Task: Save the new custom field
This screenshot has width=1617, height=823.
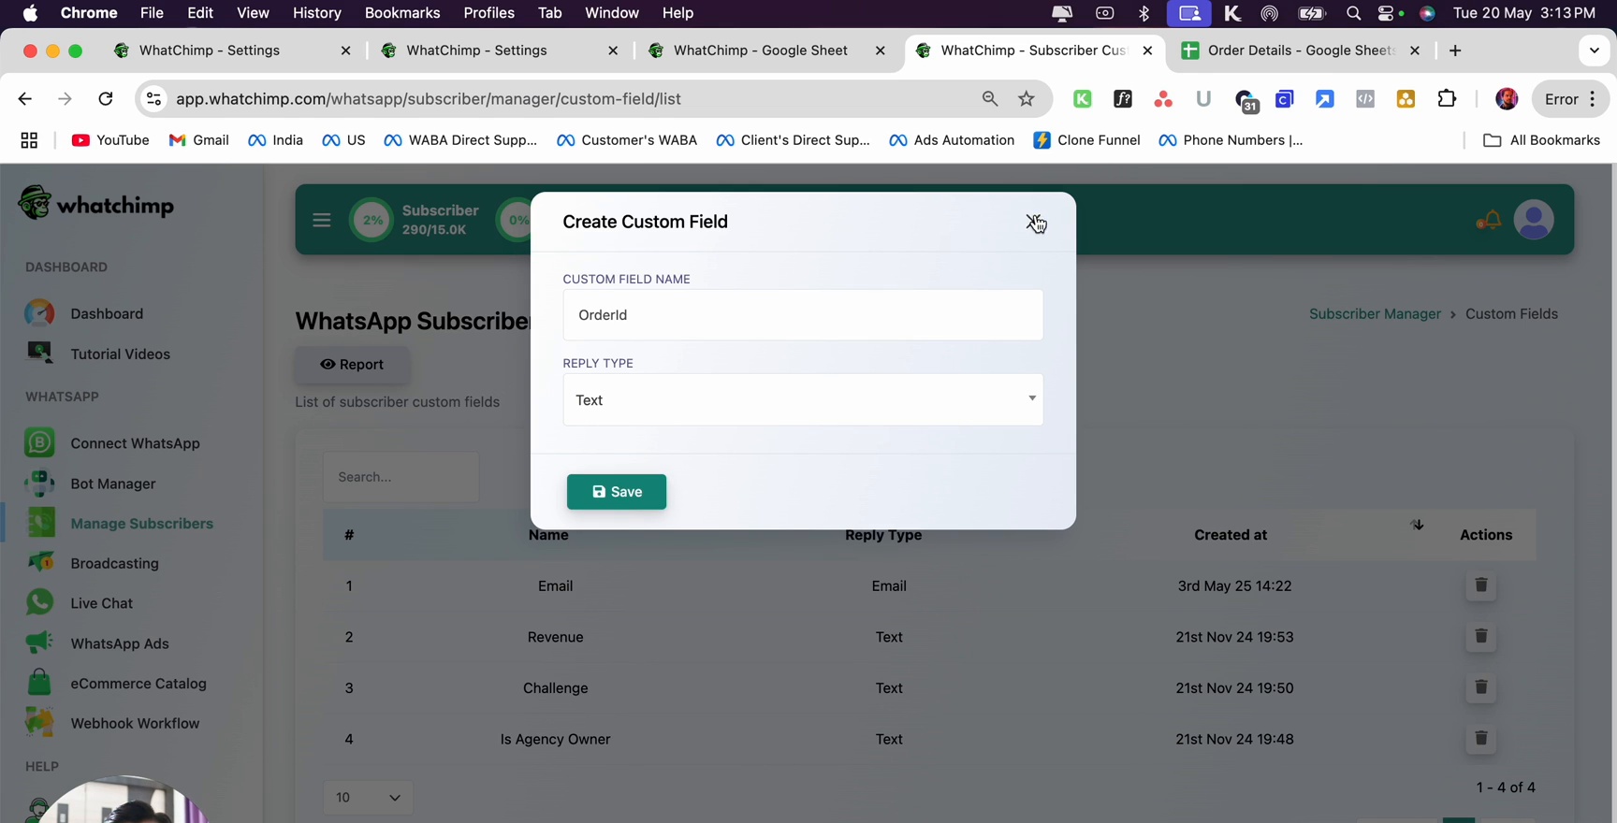Action: click(x=616, y=492)
